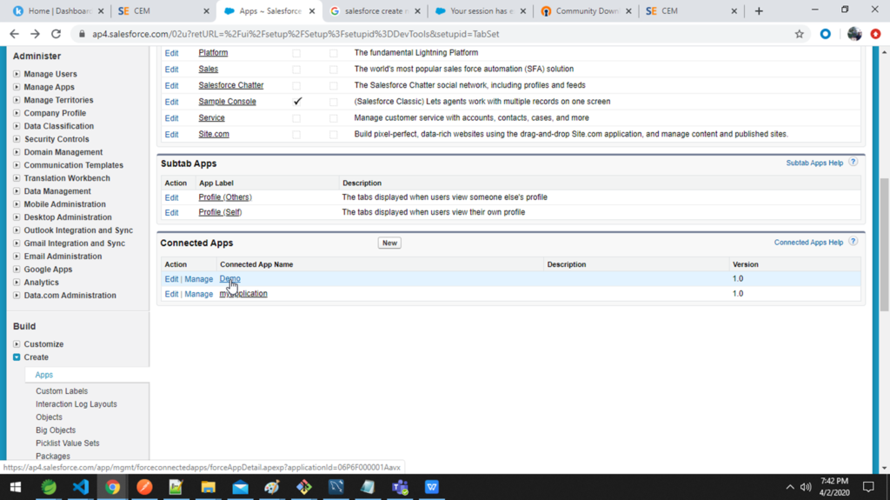Image resolution: width=890 pixels, height=500 pixels.
Task: Open Connected Apps help question-mark icon
Action: tap(853, 242)
